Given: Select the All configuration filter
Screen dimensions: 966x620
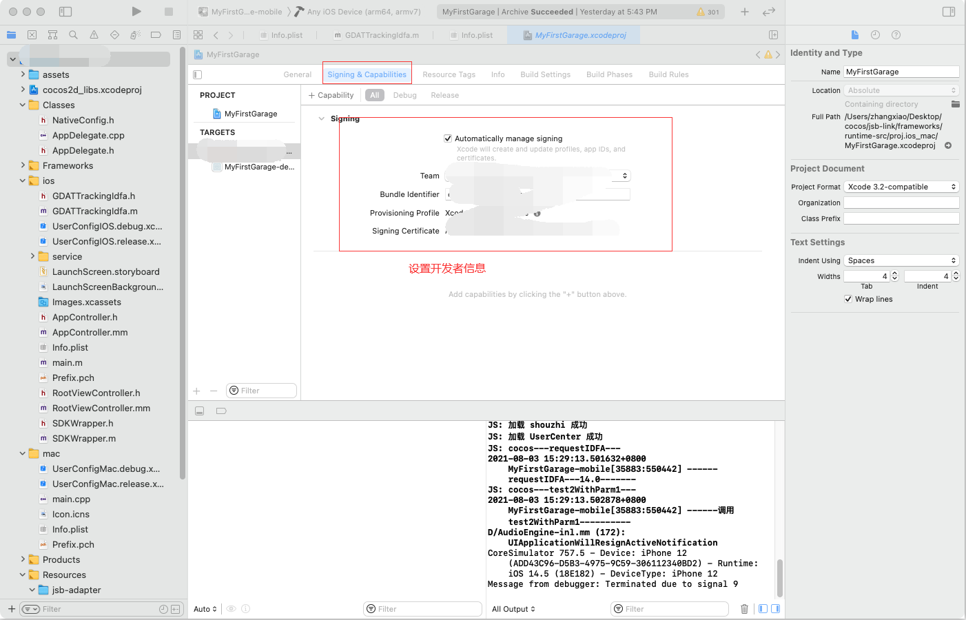Looking at the screenshot, I should tap(375, 95).
